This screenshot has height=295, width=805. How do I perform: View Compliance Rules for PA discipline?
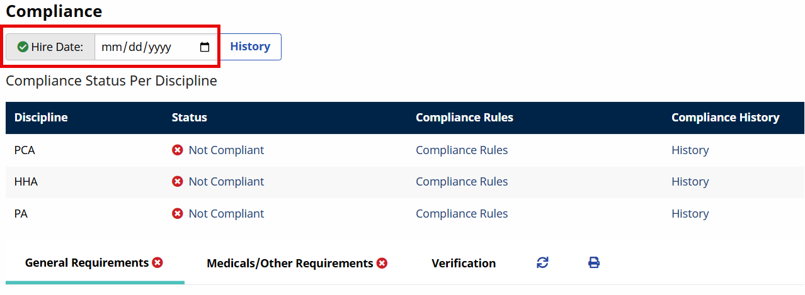tap(462, 214)
